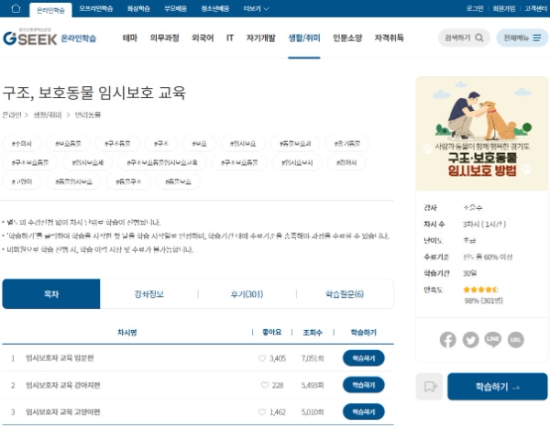Toggle like on the 고양이편 lesson heart

[262, 413]
